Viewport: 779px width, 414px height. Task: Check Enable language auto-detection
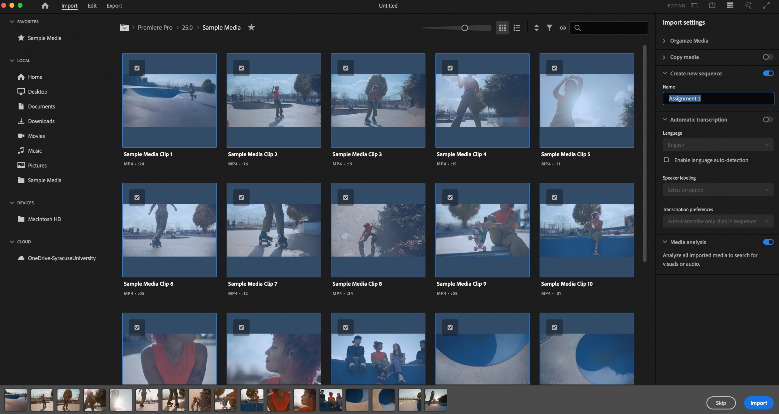click(666, 160)
